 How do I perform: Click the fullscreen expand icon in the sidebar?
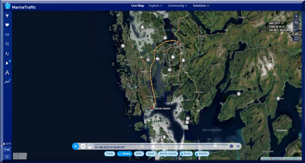(7, 156)
